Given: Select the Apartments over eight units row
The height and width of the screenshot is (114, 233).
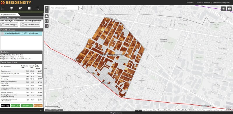Looking at the screenshot, I should [21, 74].
